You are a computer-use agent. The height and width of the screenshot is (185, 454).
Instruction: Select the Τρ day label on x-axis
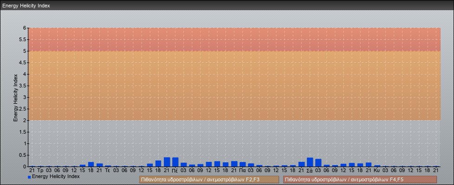40,171
